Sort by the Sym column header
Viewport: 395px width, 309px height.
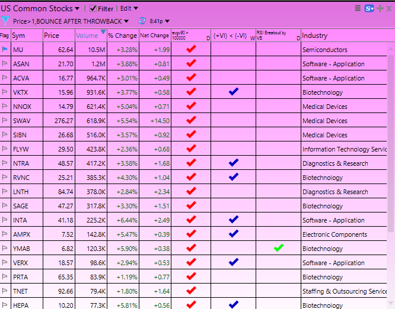click(27, 36)
